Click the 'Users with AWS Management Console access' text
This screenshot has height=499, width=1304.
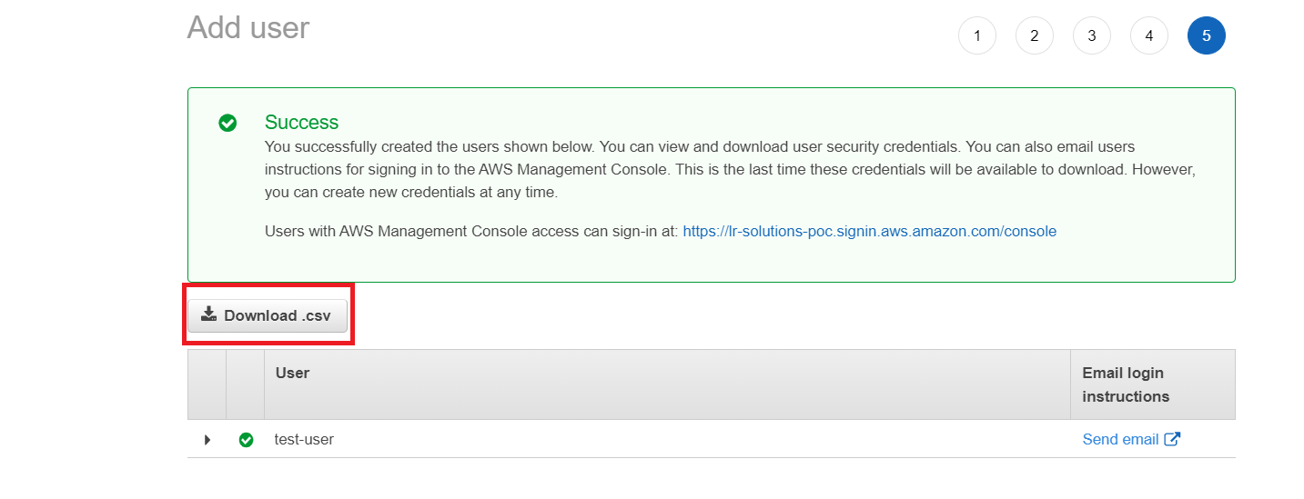(470, 231)
